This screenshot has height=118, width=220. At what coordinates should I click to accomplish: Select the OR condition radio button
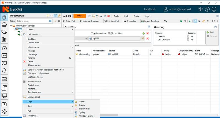[x=109, y=33]
